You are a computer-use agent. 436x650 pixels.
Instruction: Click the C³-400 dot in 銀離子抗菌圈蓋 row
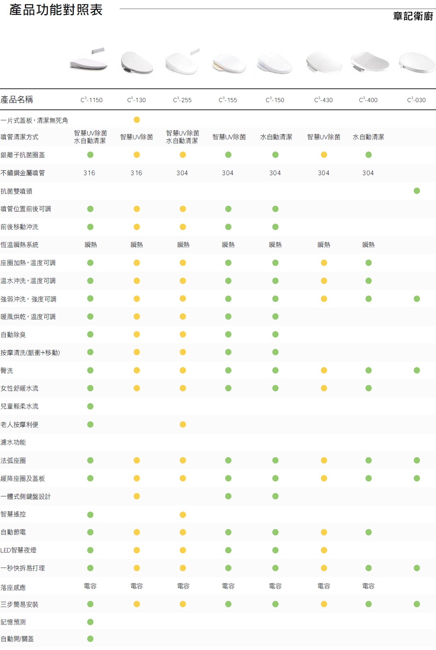[369, 155]
